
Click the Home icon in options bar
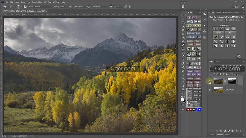point(4,7)
